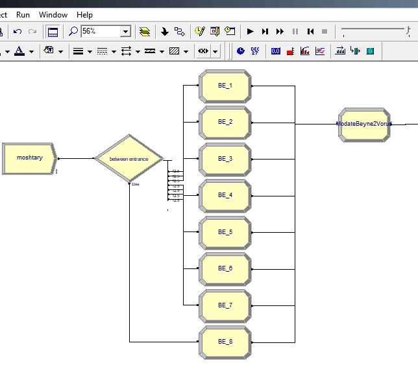Step the simulation forward once
This screenshot has height=367, width=418.
point(265,31)
